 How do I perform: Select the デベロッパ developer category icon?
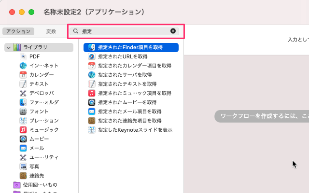click(x=23, y=93)
